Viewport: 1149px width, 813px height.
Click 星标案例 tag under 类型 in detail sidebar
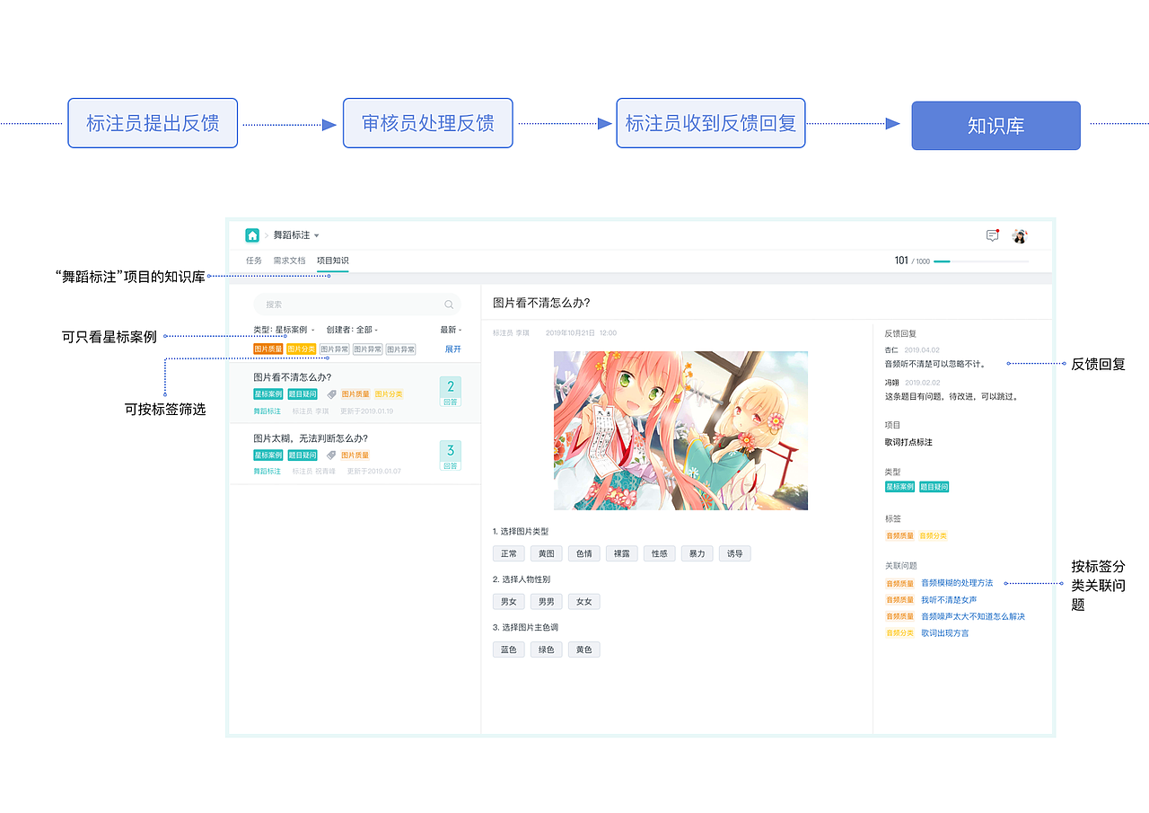point(899,487)
